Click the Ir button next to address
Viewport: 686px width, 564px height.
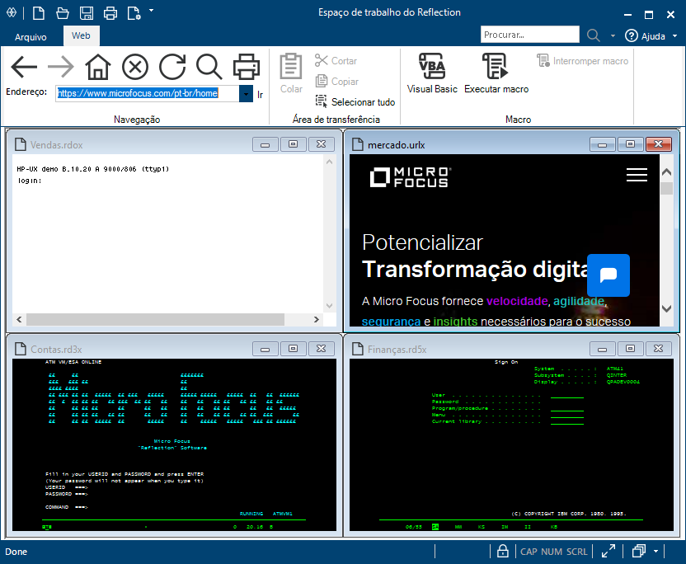(x=261, y=94)
